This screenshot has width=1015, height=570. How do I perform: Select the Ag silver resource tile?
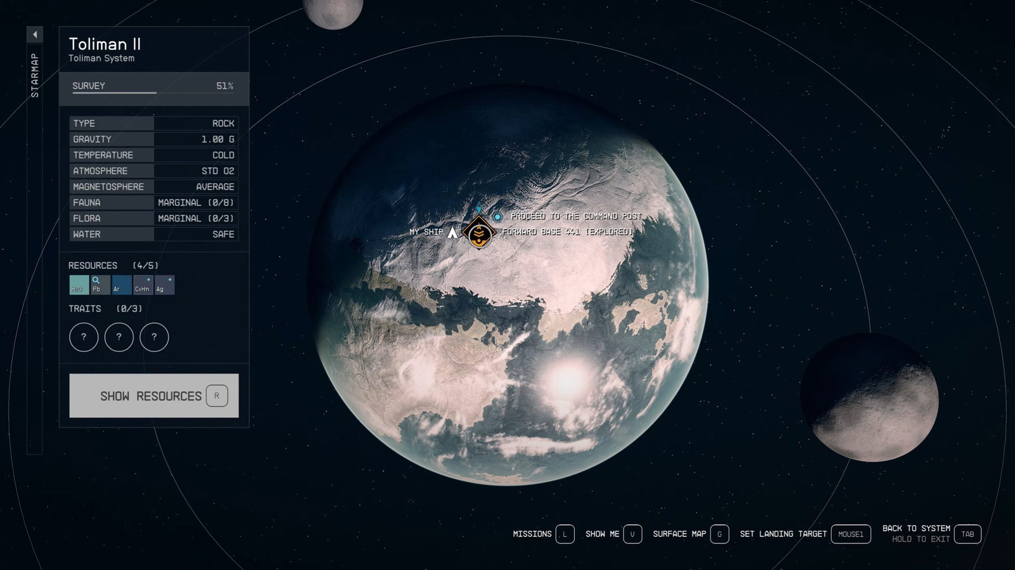click(x=165, y=285)
